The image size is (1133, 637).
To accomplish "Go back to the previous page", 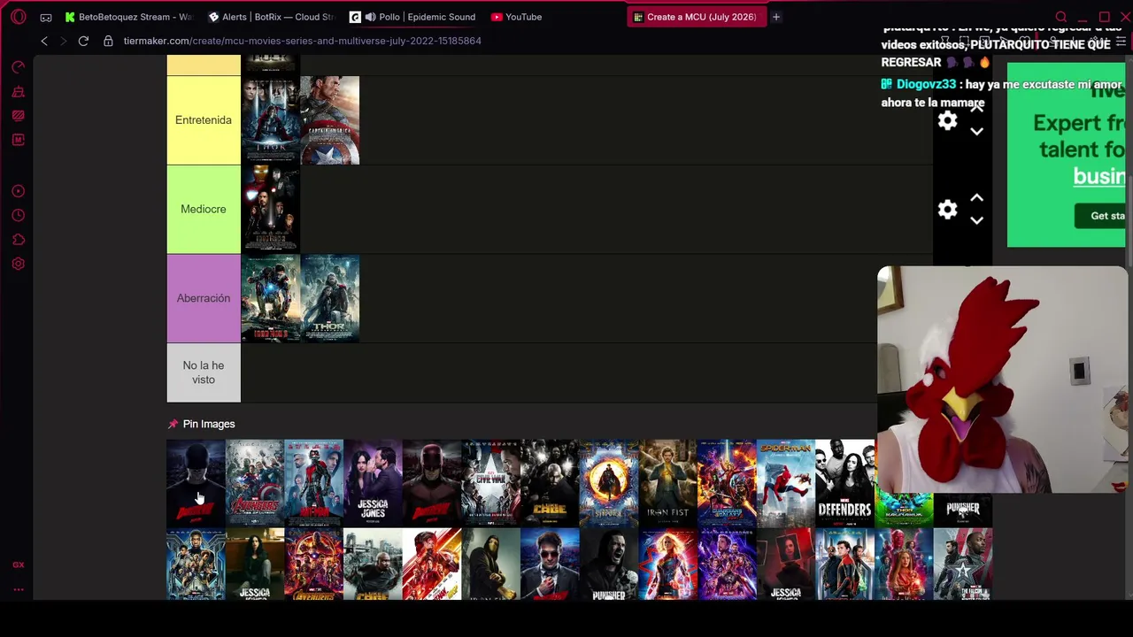I will [44, 41].
